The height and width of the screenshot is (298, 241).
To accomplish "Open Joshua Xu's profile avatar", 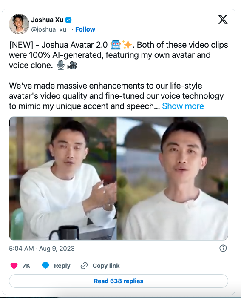I will pos(19,24).
